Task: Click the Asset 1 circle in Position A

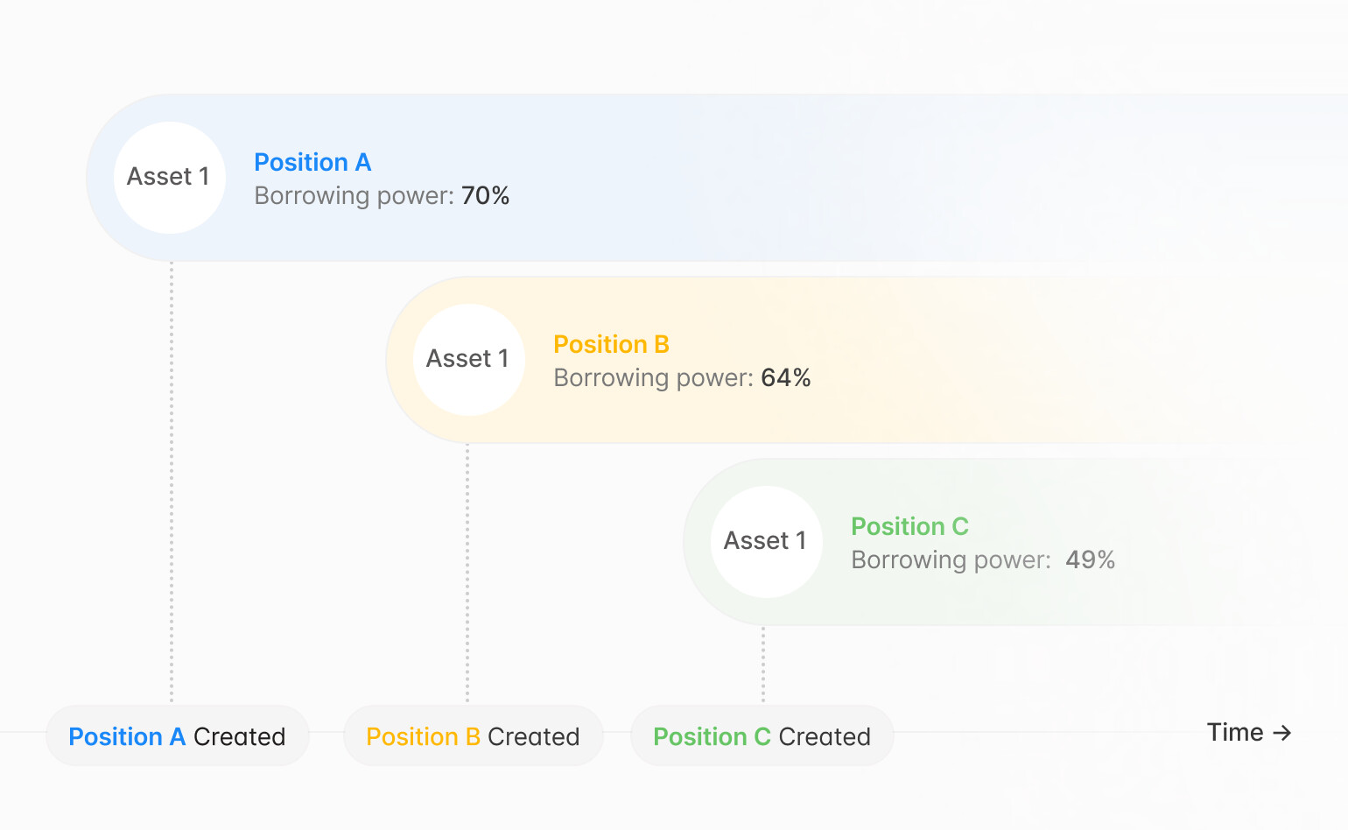Action: pyautogui.click(x=170, y=178)
